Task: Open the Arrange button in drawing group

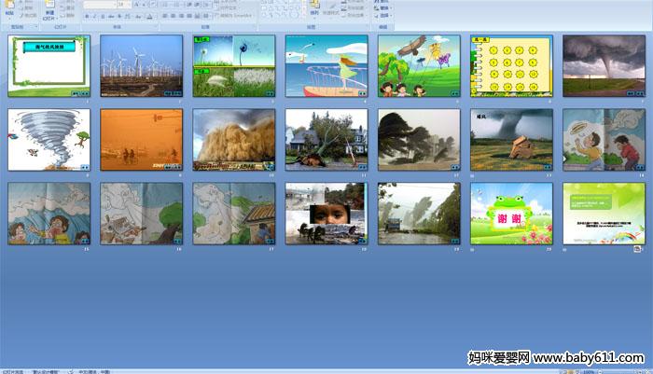Action: [314, 7]
